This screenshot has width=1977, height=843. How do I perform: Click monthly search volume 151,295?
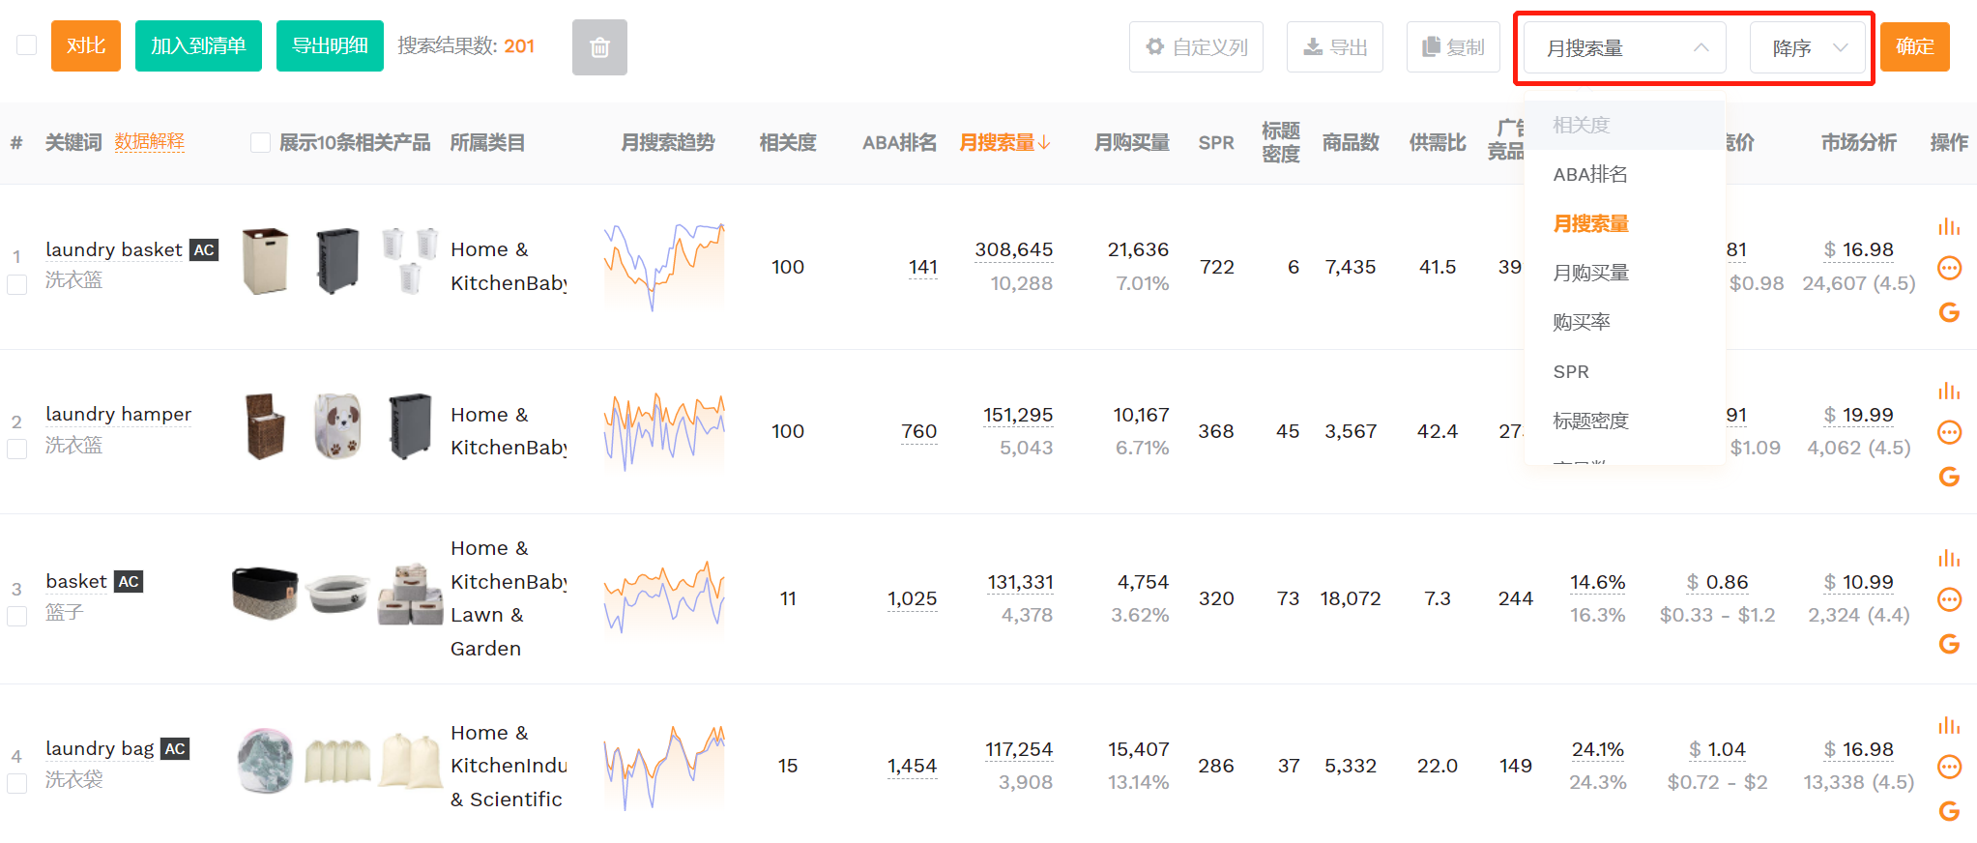coord(1018,415)
